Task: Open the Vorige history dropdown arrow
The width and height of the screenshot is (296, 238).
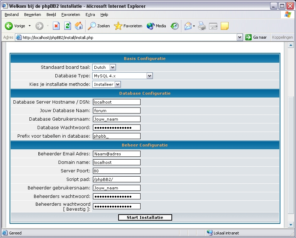Action: (30, 26)
